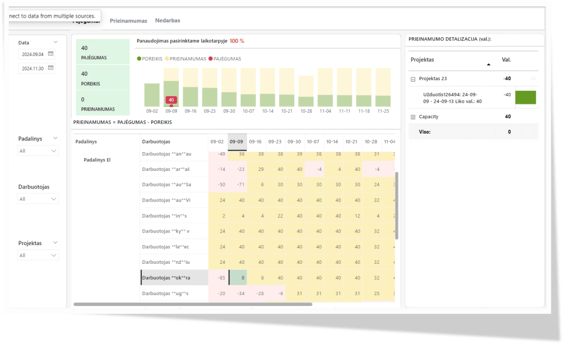This screenshot has height=344, width=563.
Task: Select the Darbuotojas **ok**ra row header
Action: coord(174,278)
